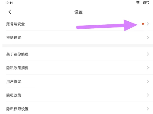
Task: Expand chevron beside 关于迷你编程
Action: (x=148, y=54)
